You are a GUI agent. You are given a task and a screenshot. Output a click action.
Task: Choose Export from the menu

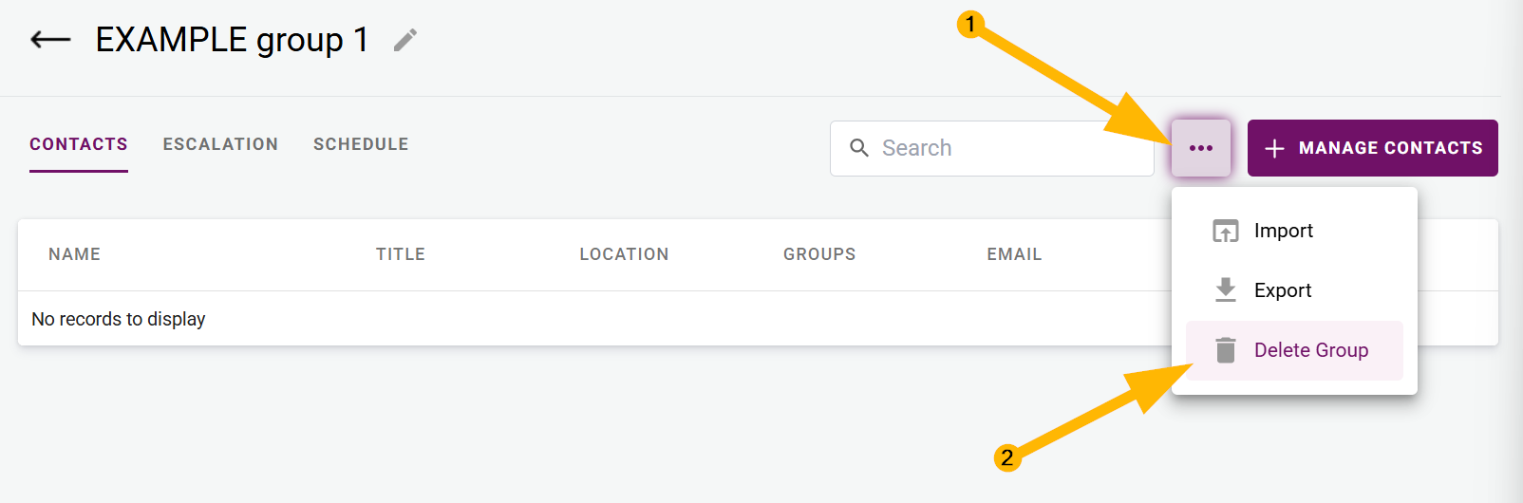(1283, 290)
